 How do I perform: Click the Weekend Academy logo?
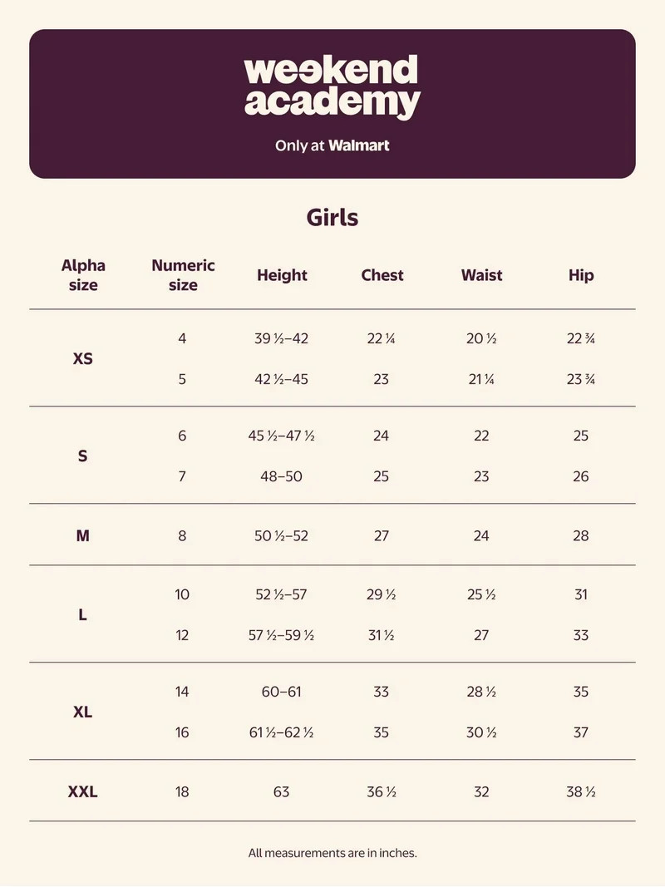(x=332, y=87)
